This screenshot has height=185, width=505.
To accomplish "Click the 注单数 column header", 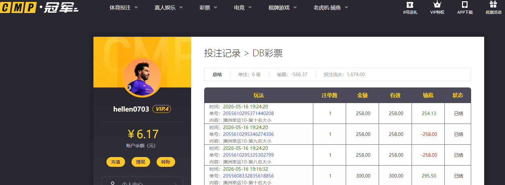I will pyautogui.click(x=330, y=95).
